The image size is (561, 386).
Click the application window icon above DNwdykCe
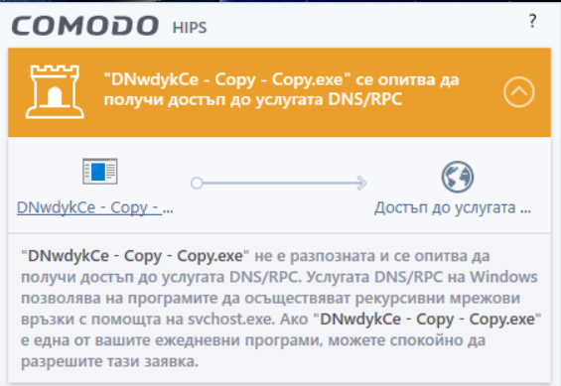click(100, 172)
